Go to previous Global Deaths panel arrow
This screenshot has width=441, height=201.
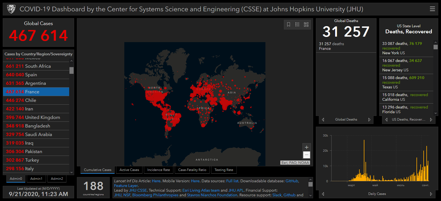[323, 119]
